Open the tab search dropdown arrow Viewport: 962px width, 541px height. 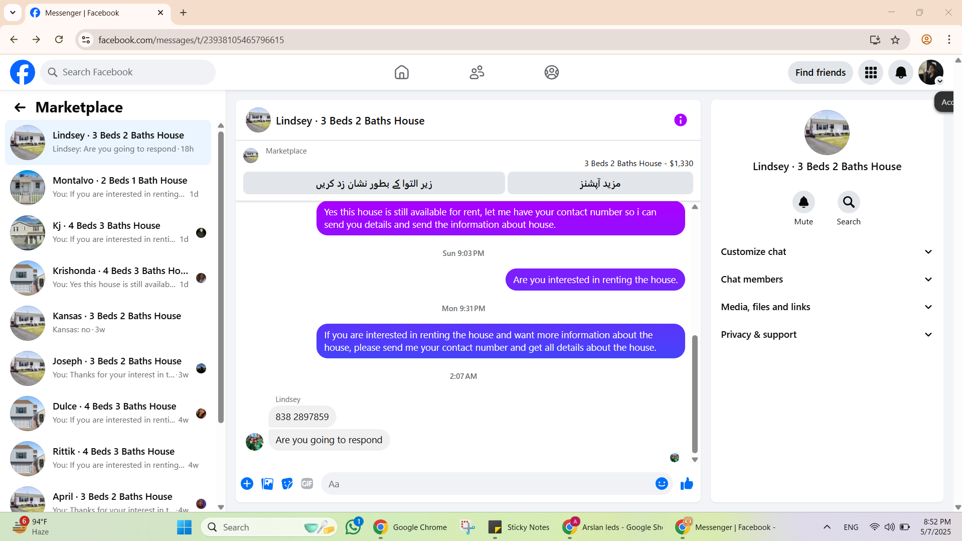point(13,13)
